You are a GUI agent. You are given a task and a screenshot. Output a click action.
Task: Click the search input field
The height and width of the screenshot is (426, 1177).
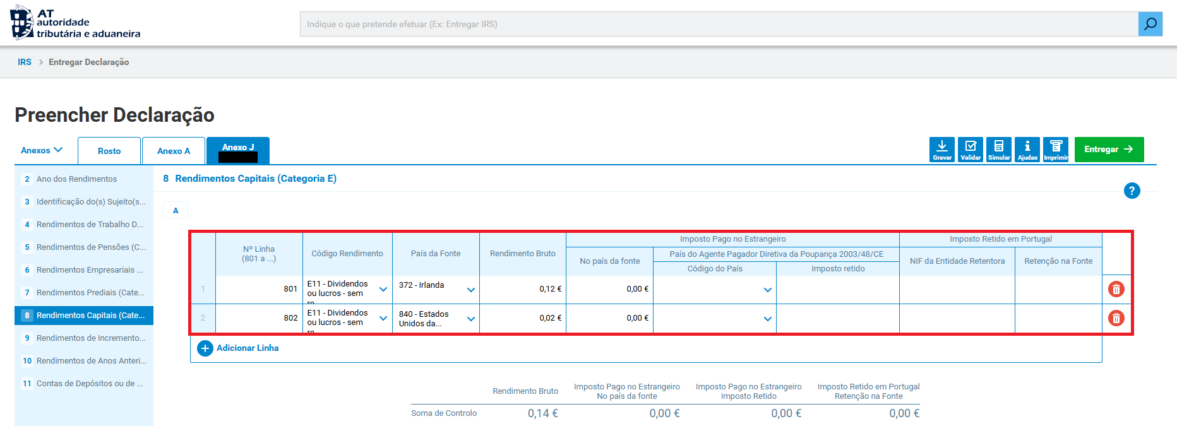point(719,24)
